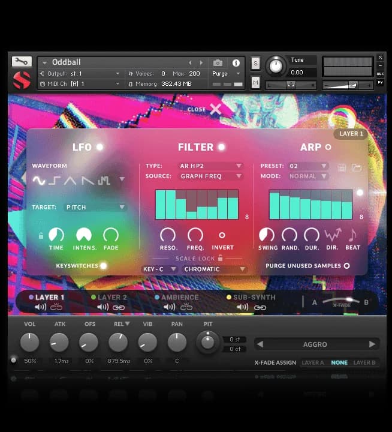Toggle the LFO power switch
The width and height of the screenshot is (392, 432).
[x=99, y=147]
